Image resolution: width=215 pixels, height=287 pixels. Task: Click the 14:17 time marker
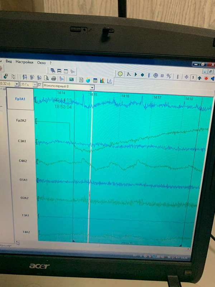pos(157,97)
